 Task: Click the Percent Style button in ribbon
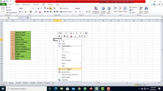80,12
